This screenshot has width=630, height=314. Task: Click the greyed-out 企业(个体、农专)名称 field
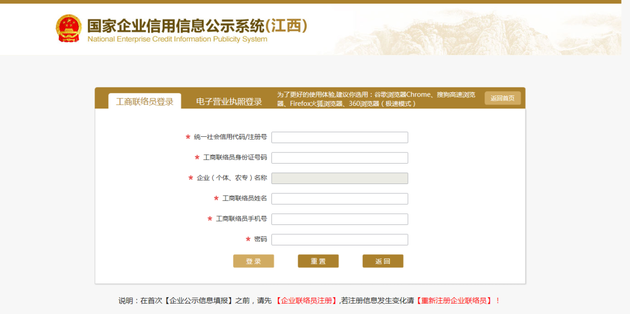pos(339,178)
